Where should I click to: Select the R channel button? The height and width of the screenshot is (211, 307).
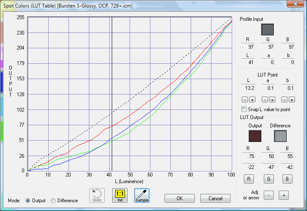tap(249, 179)
